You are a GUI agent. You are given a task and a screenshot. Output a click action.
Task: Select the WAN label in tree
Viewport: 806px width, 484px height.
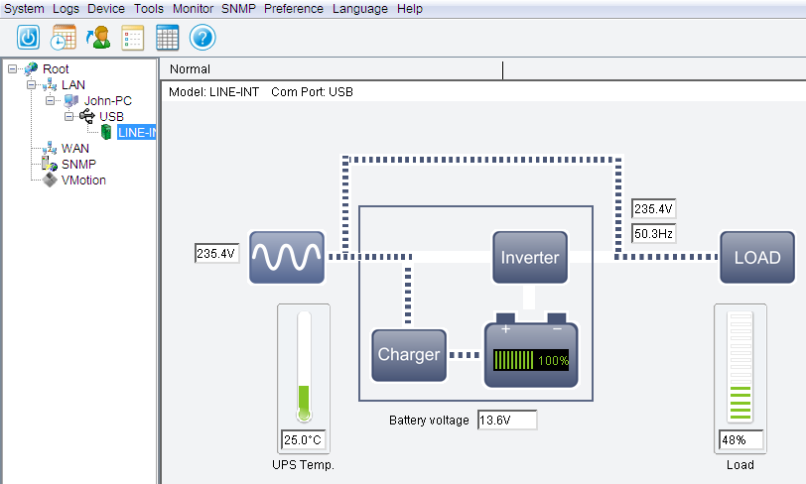coord(75,149)
